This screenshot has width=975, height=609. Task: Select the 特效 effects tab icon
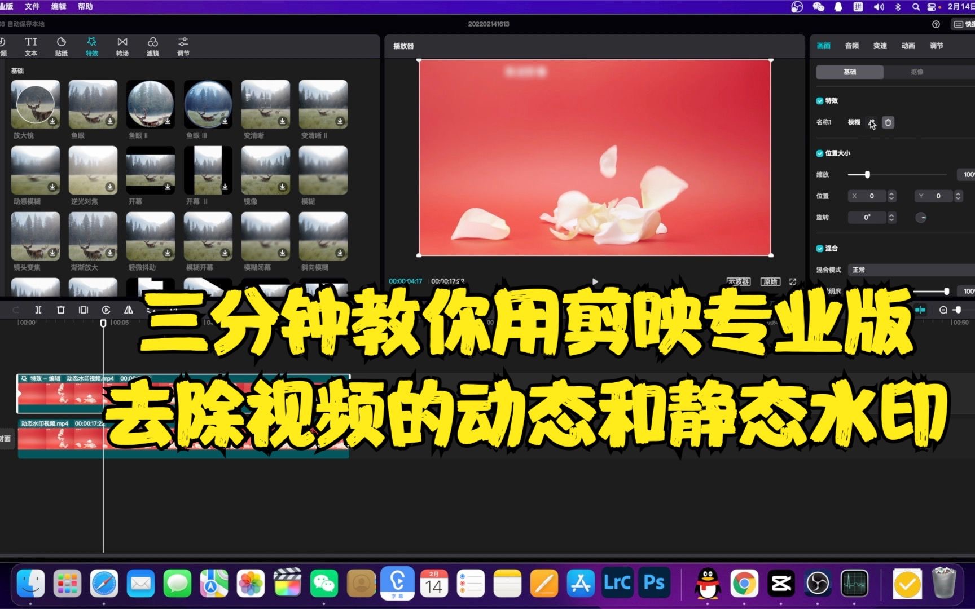click(91, 46)
